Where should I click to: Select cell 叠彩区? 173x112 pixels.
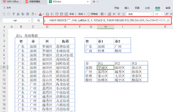pyautogui.click(x=139, y=76)
